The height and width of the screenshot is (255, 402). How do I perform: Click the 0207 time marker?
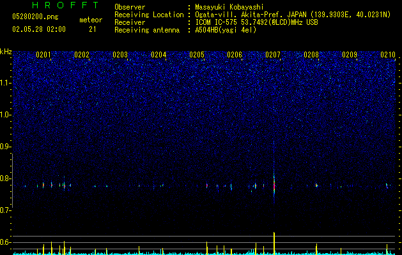(273, 55)
